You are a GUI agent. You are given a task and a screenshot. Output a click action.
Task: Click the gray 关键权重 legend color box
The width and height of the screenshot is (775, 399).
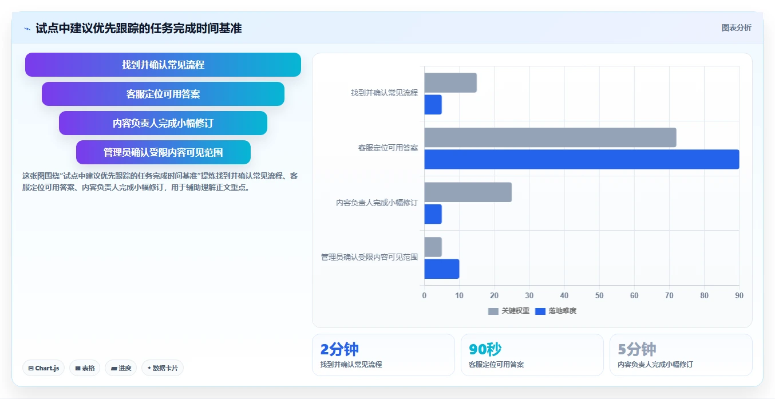493,311
